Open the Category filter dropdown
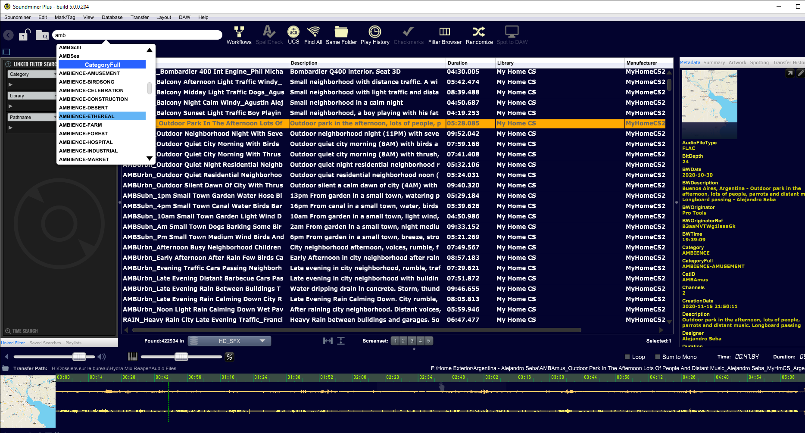This screenshot has height=433, width=805. click(32, 74)
